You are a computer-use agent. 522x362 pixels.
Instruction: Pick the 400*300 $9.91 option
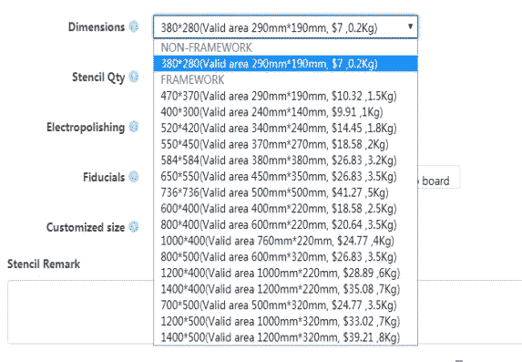(x=285, y=112)
